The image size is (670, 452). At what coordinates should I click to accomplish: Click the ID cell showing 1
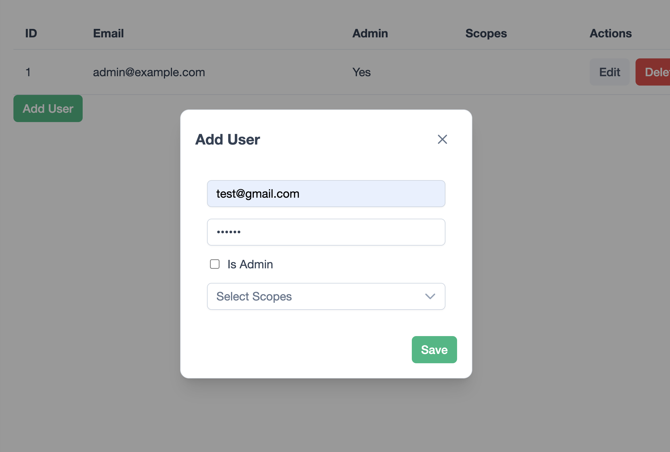click(x=28, y=72)
